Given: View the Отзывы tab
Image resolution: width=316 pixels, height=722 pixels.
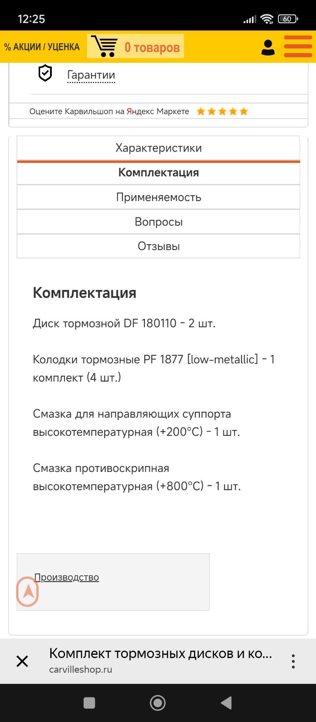Looking at the screenshot, I should (x=158, y=246).
